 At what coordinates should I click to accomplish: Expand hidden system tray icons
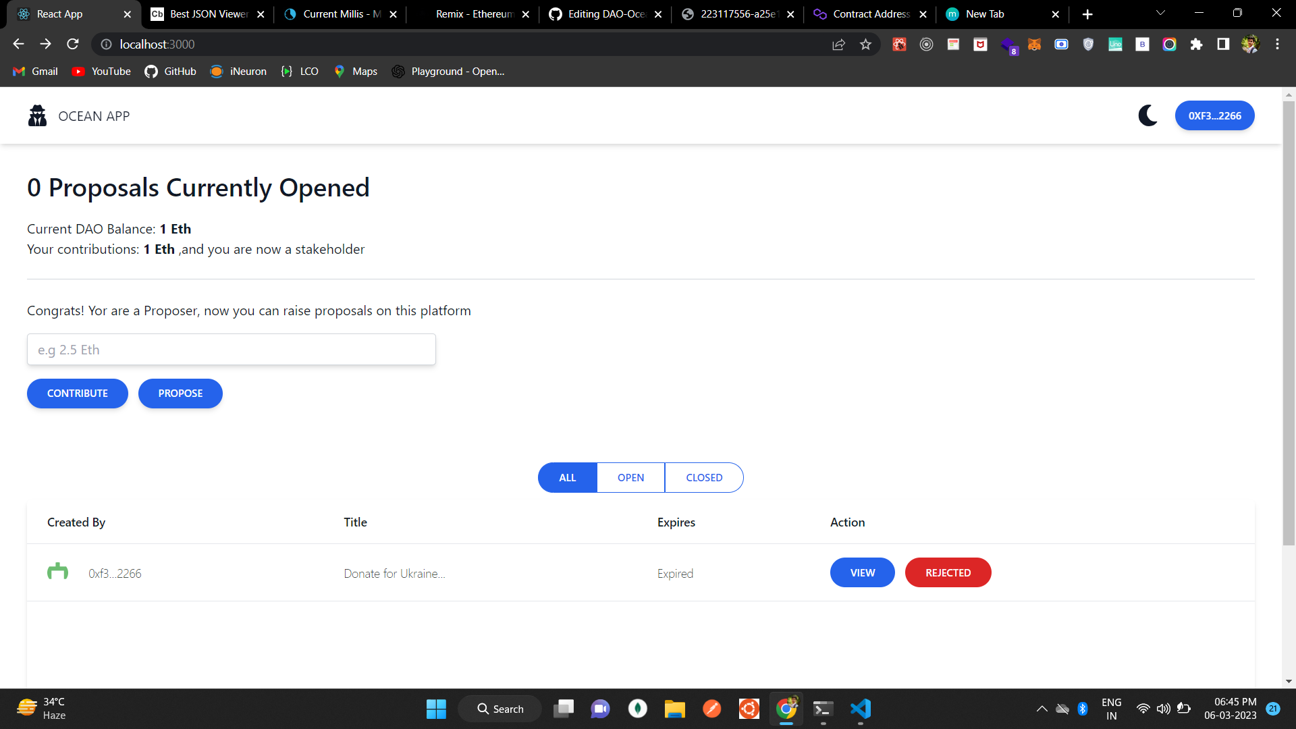[x=1041, y=709]
